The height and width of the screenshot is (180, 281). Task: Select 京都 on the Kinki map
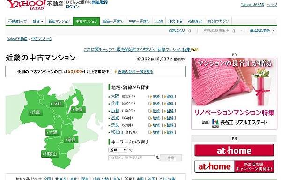[57, 104]
